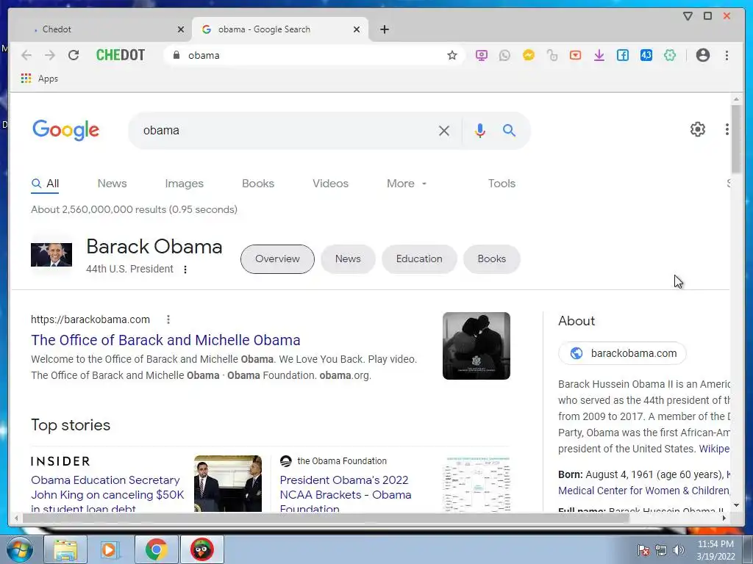Open Google page three-dot menu

[x=727, y=129]
